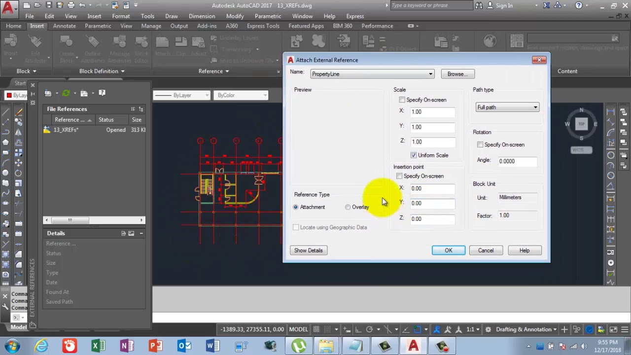Screen dimensions: 631x355
Task: Open the ByLayer linetype dropdown
Action: coord(181,95)
